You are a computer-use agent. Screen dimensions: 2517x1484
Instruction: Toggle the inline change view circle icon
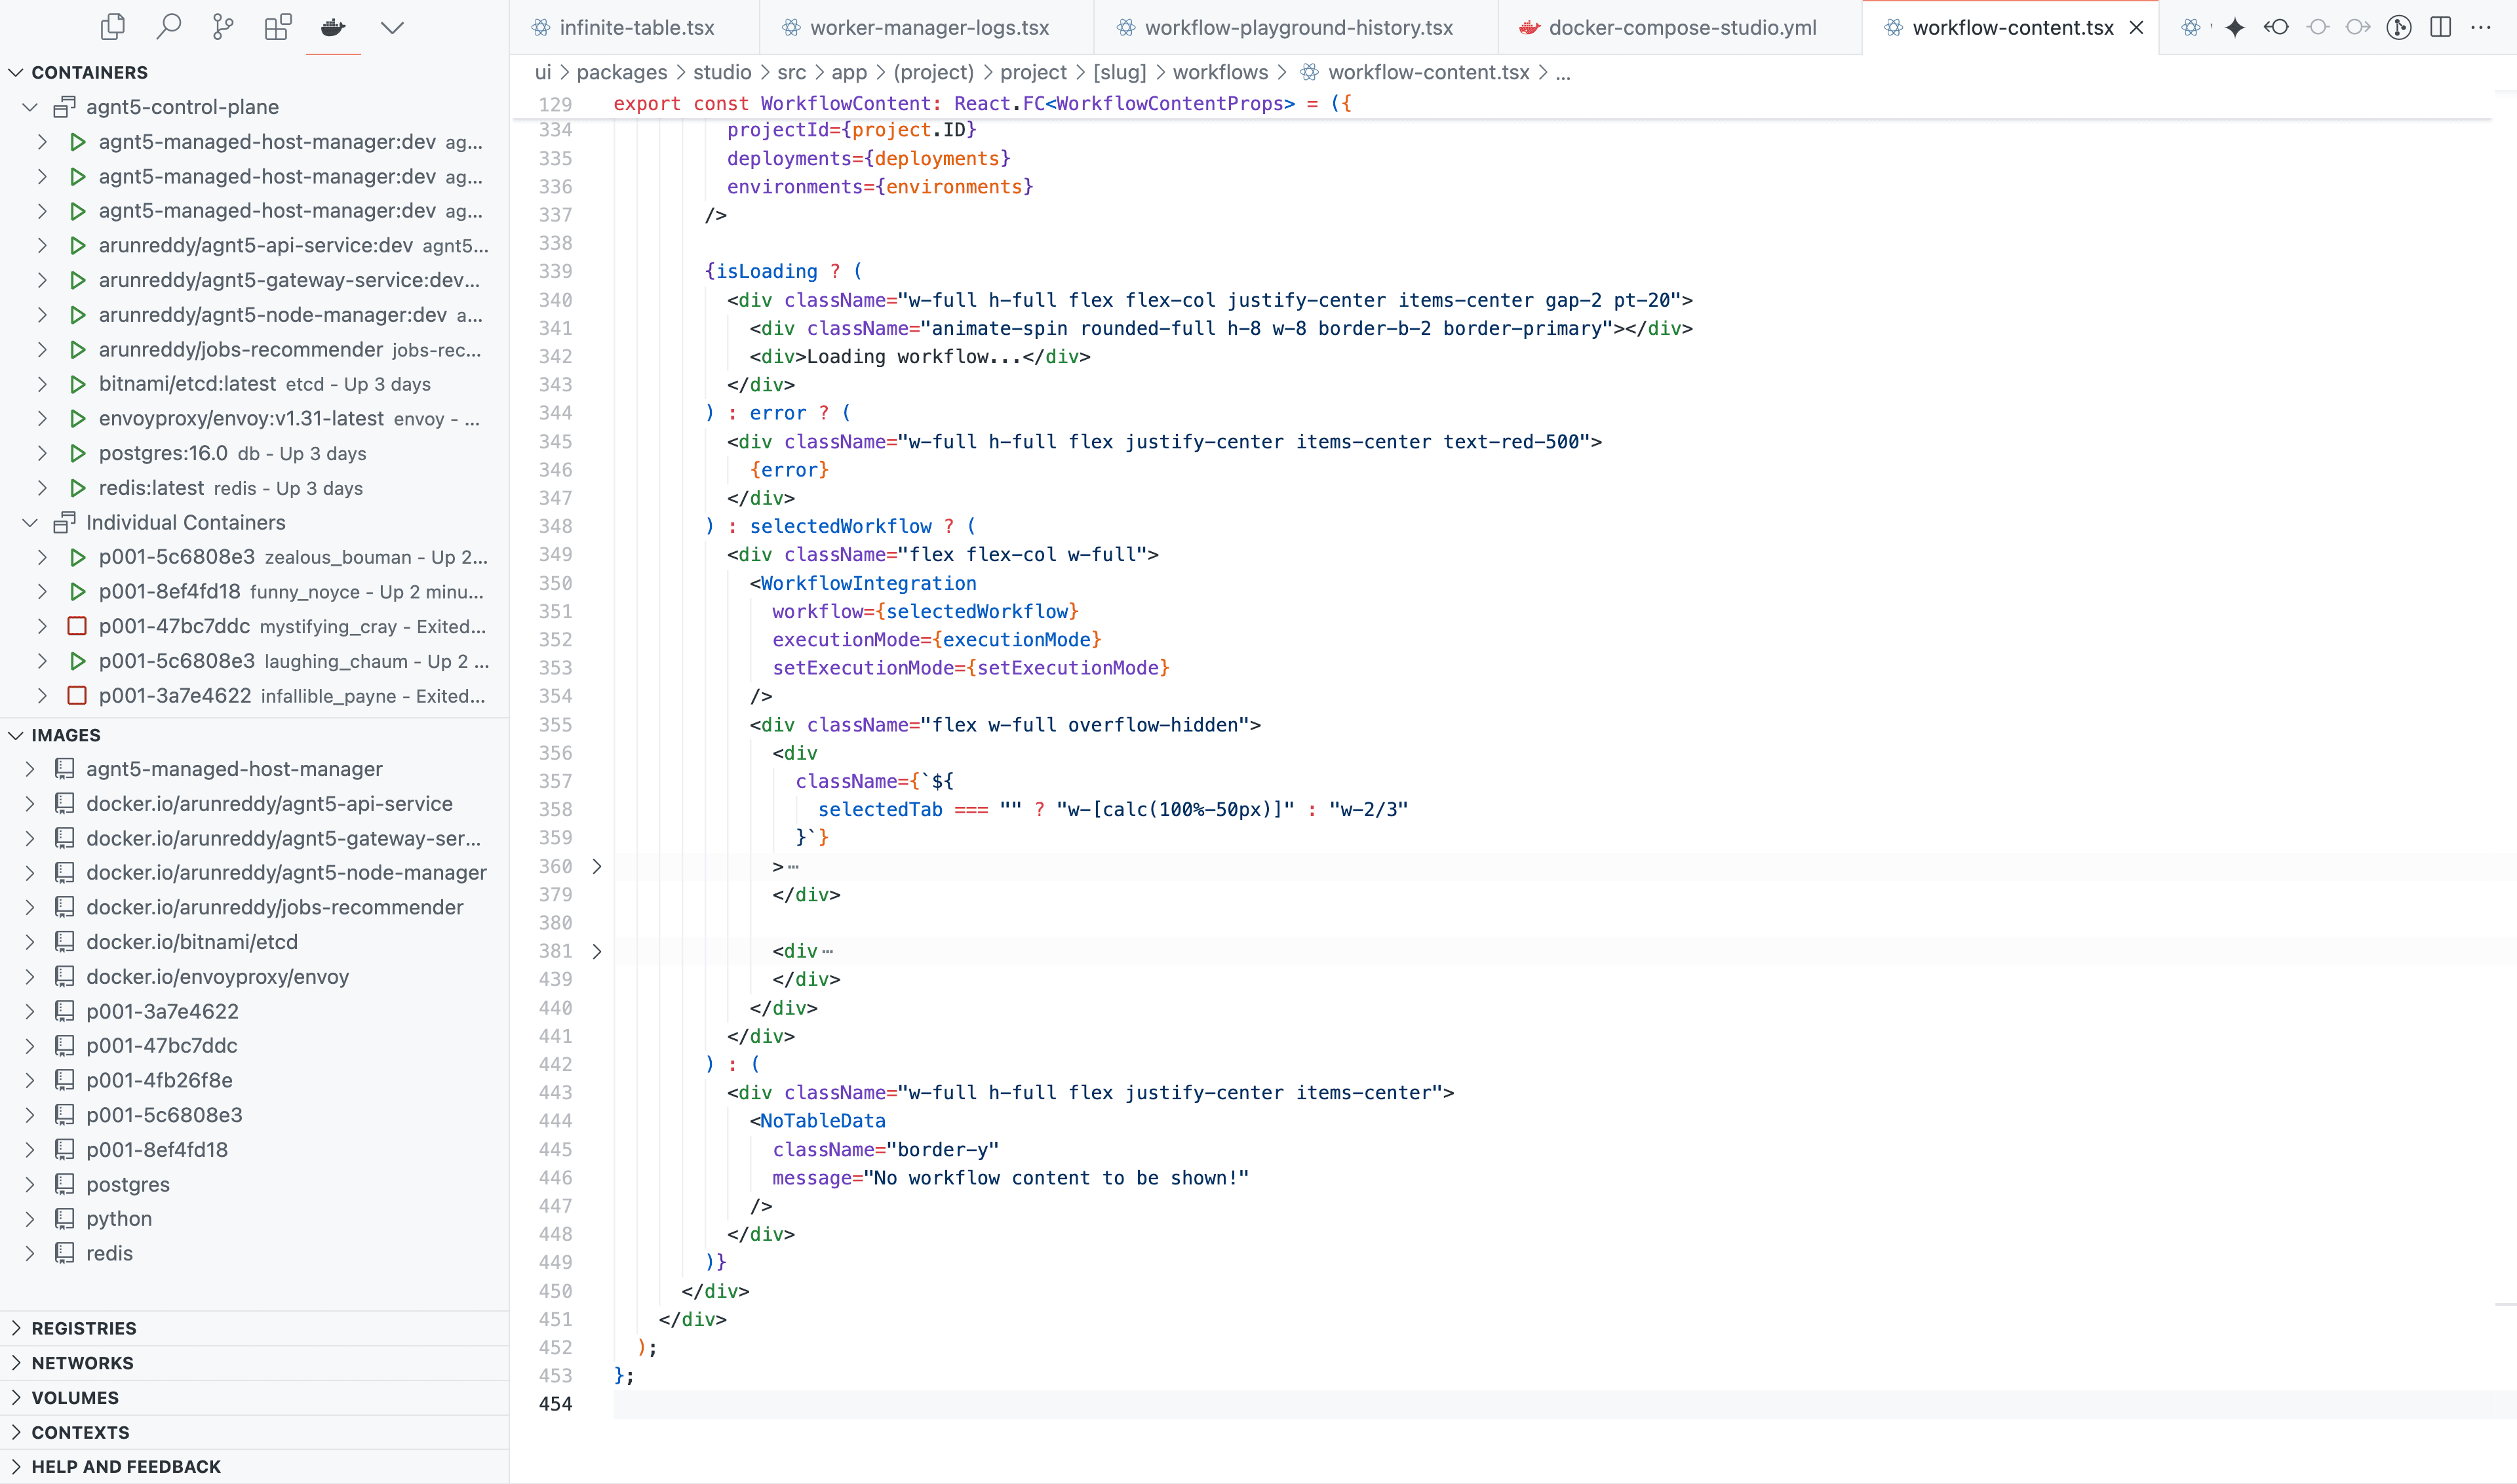point(2318,28)
